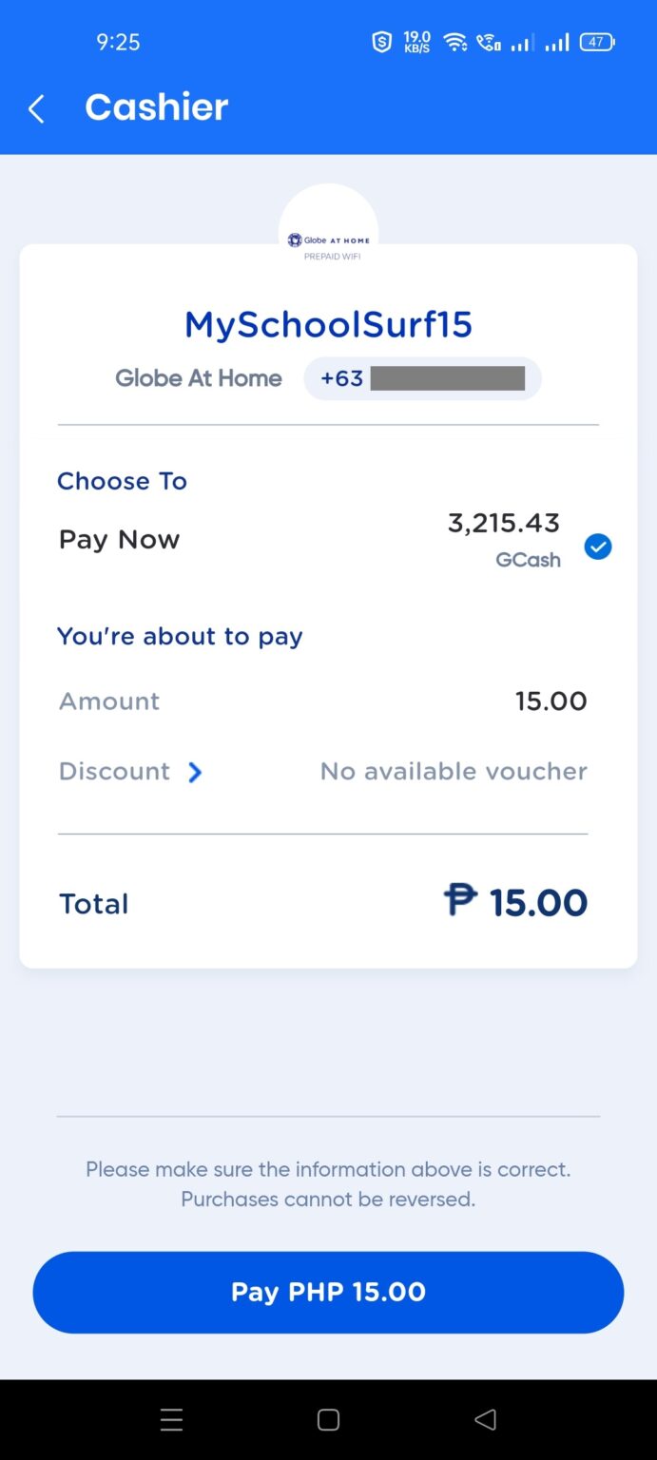The height and width of the screenshot is (1460, 657).
Task: Tap the back arrow next to Cashier
Action: tap(35, 107)
